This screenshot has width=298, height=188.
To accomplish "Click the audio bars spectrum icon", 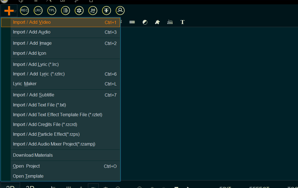I will pos(170,22).
